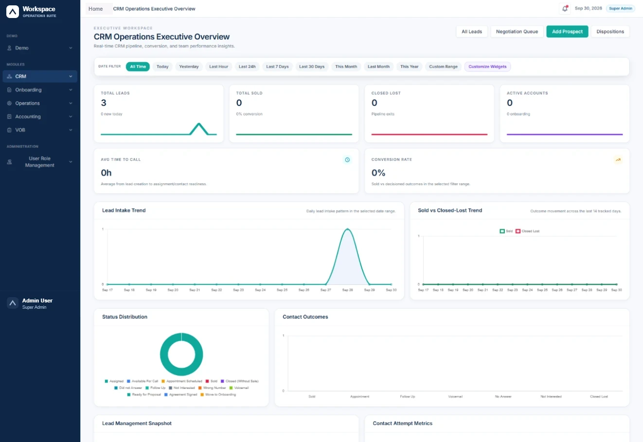
Task: Select the This Month filter
Action: (x=346, y=67)
